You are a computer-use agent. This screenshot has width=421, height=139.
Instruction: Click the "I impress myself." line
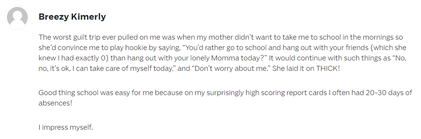(66, 128)
